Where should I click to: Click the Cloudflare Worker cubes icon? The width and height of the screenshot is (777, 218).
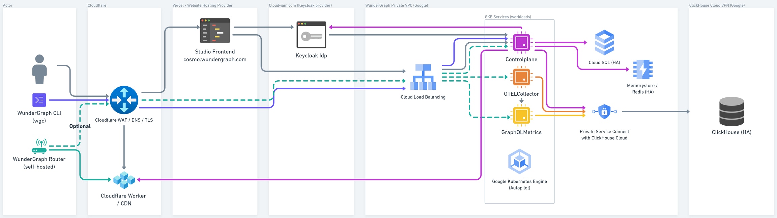coord(124,180)
